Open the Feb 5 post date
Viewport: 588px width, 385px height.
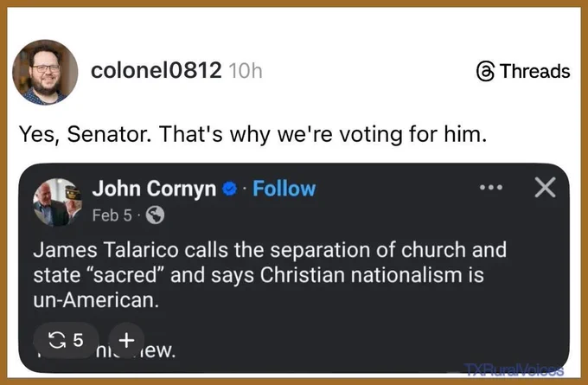coord(112,215)
